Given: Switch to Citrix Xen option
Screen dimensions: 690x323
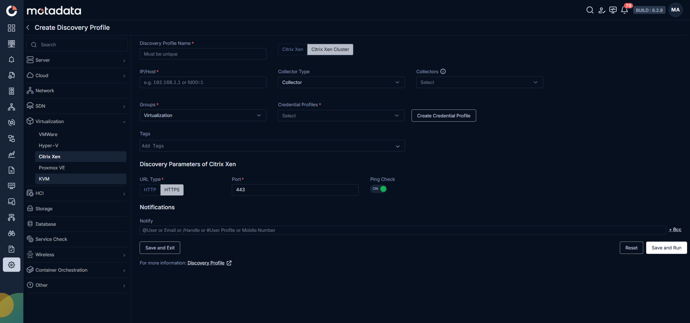Looking at the screenshot, I should point(293,50).
